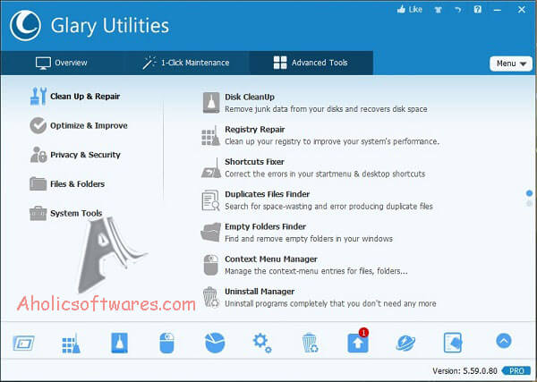Switch to the Overview tab
537x382 pixels.
tap(62, 63)
